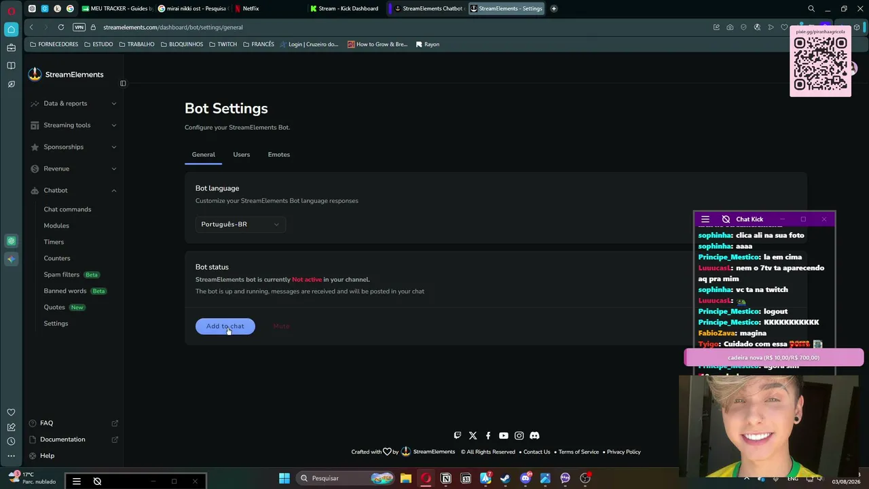Collapse the StreamElements sidebar panel
The width and height of the screenshot is (869, 489).
123,84
